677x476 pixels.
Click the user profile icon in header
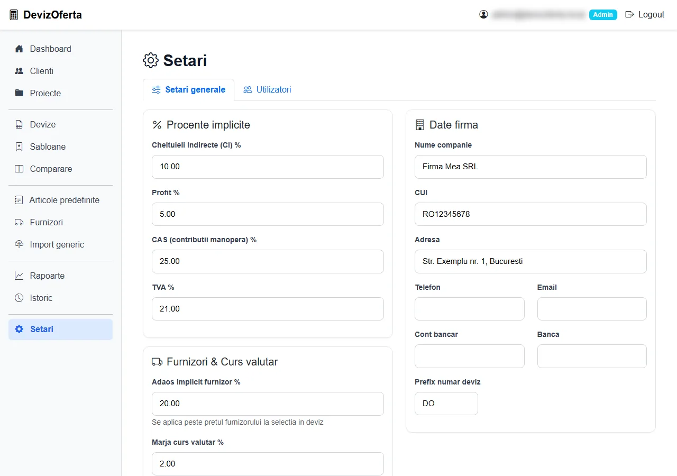pos(483,14)
